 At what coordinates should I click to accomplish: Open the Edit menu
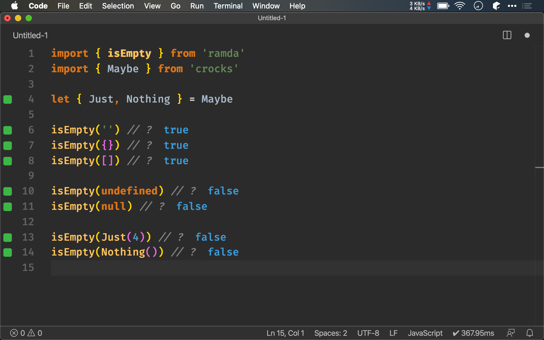point(86,6)
